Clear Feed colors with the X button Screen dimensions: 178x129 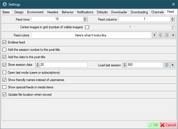click(x=173, y=35)
